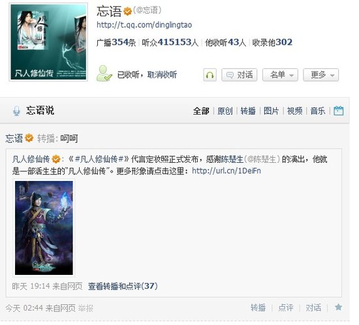Click the 对话 button in profile header
This screenshot has width=359, height=325.
click(x=240, y=75)
